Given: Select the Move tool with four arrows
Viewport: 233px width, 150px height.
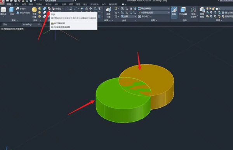Looking at the screenshot, I should point(90,9).
